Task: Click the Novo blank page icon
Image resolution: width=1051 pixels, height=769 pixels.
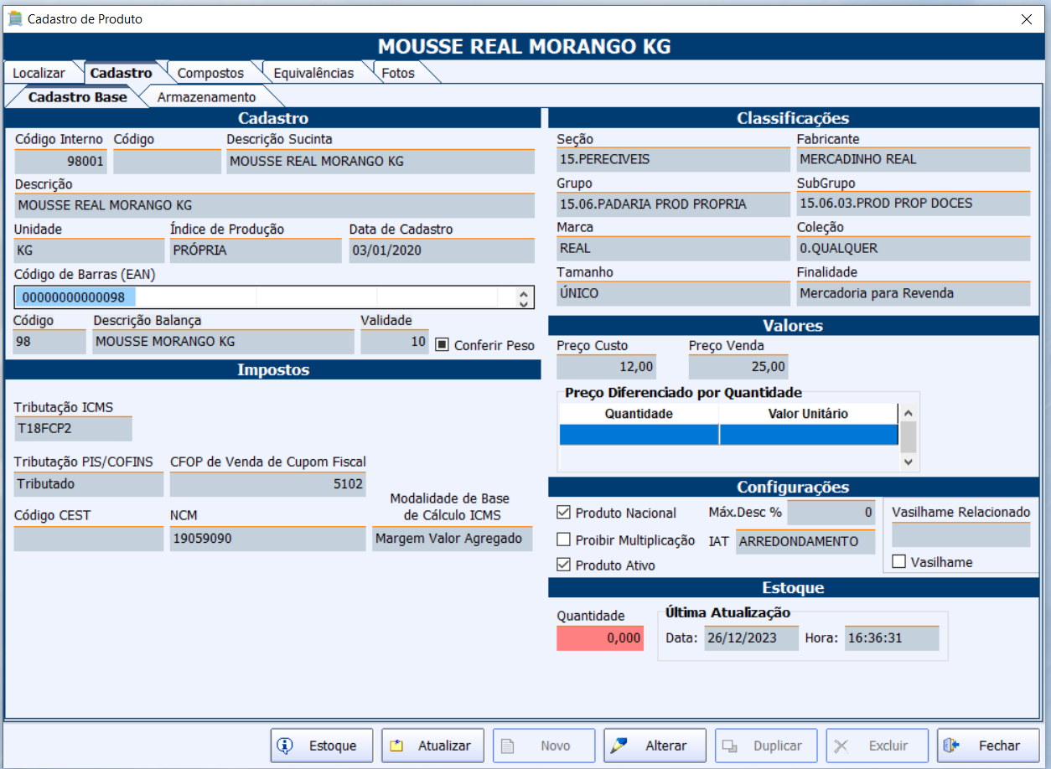Action: tap(508, 746)
